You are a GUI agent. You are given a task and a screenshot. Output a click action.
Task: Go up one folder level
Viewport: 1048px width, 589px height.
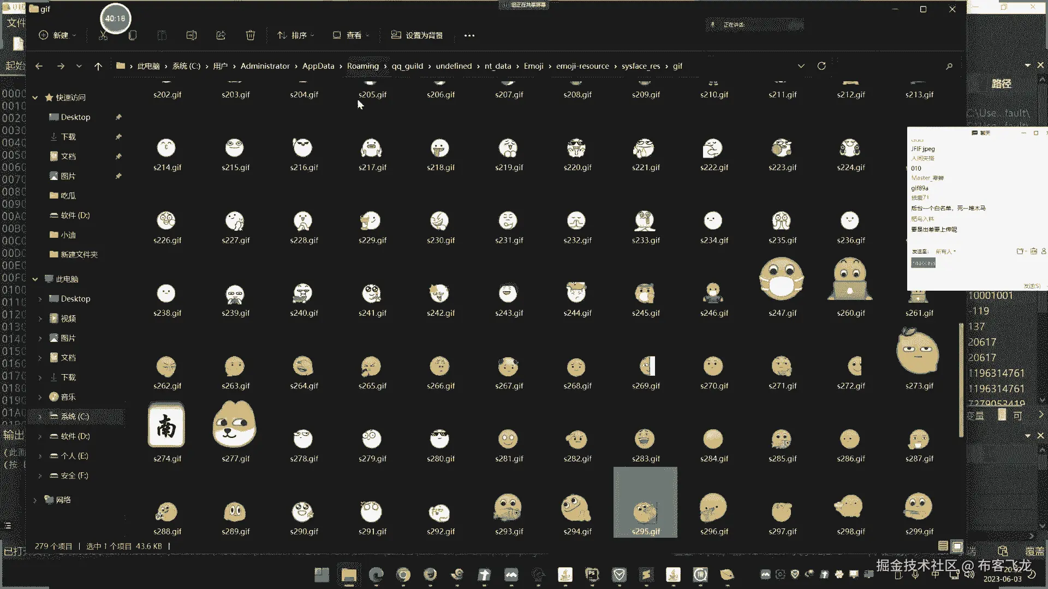[98, 66]
